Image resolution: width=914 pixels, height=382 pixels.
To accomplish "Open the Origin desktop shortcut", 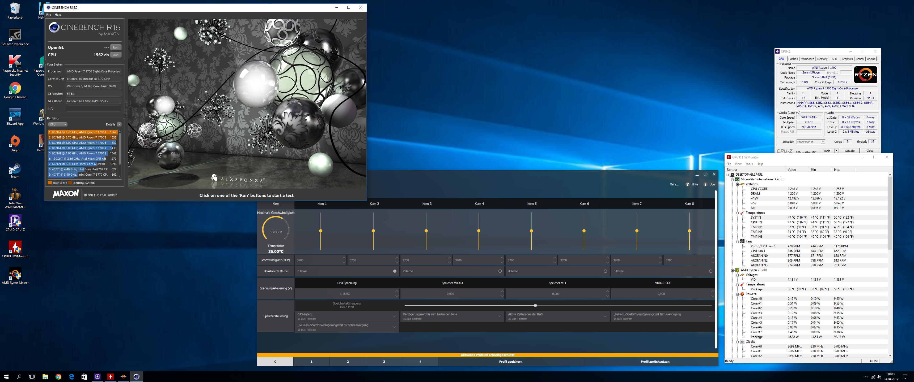I will (x=15, y=144).
